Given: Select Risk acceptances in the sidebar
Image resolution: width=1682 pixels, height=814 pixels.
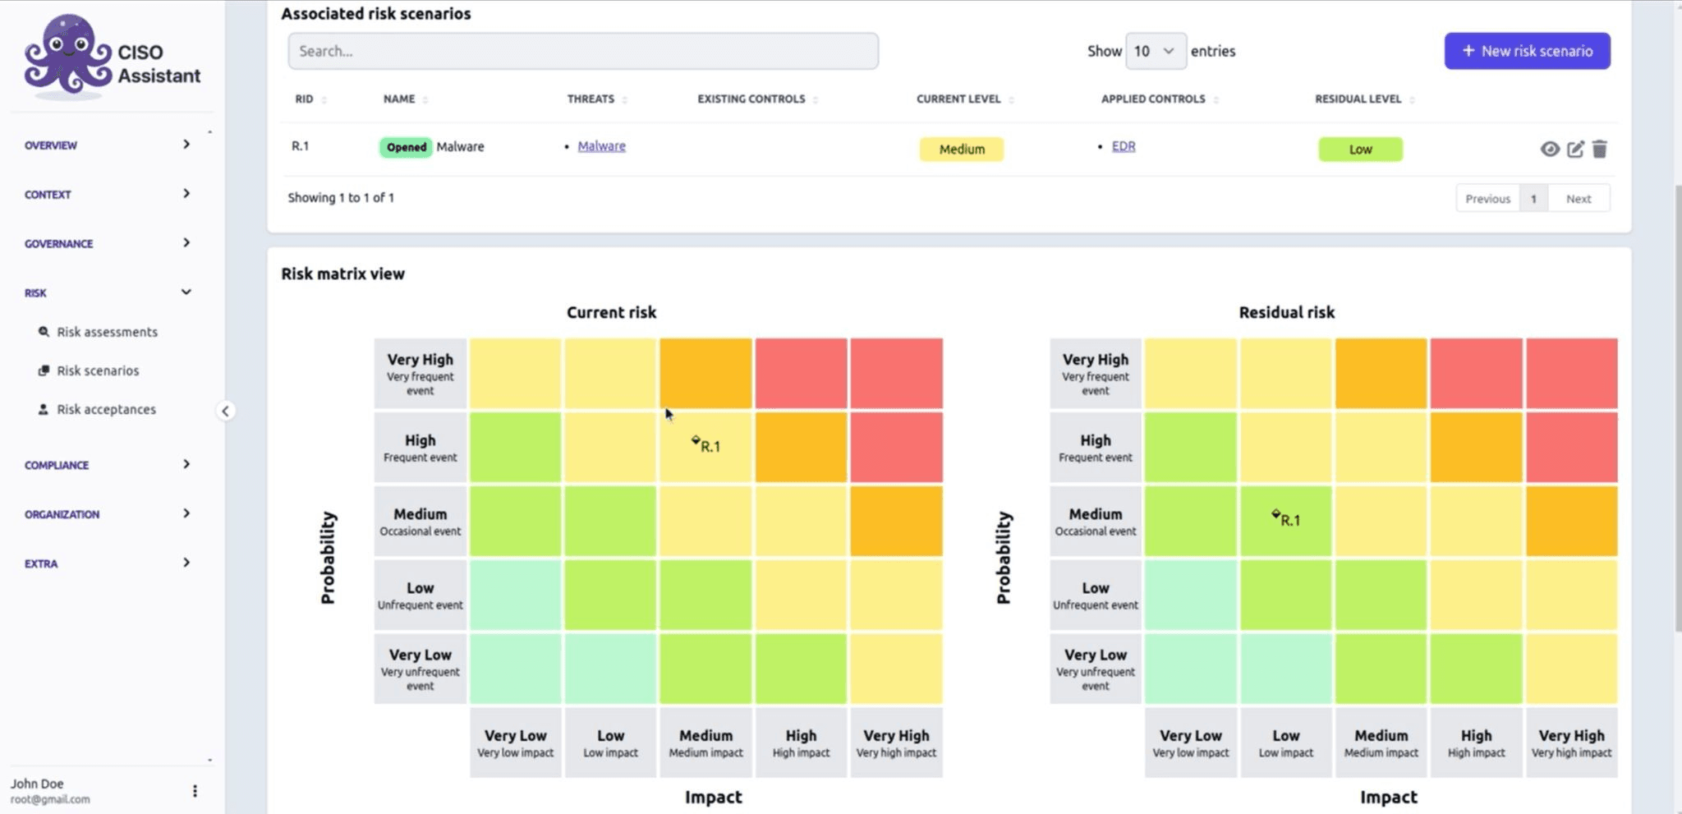Looking at the screenshot, I should tap(106, 409).
